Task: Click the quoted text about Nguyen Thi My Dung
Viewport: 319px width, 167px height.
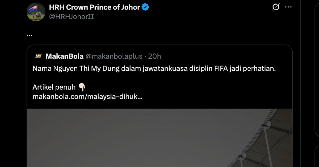Action: click(x=154, y=69)
